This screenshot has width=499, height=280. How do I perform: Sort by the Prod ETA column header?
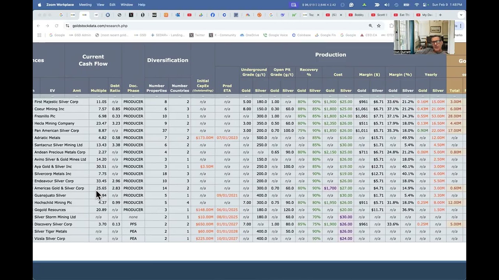[x=227, y=88]
